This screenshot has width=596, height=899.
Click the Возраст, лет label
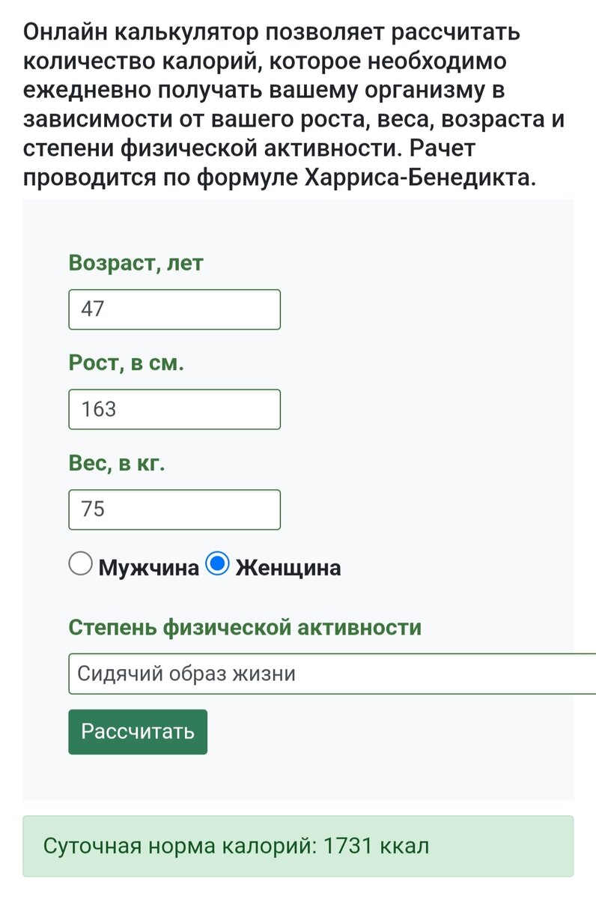136,264
